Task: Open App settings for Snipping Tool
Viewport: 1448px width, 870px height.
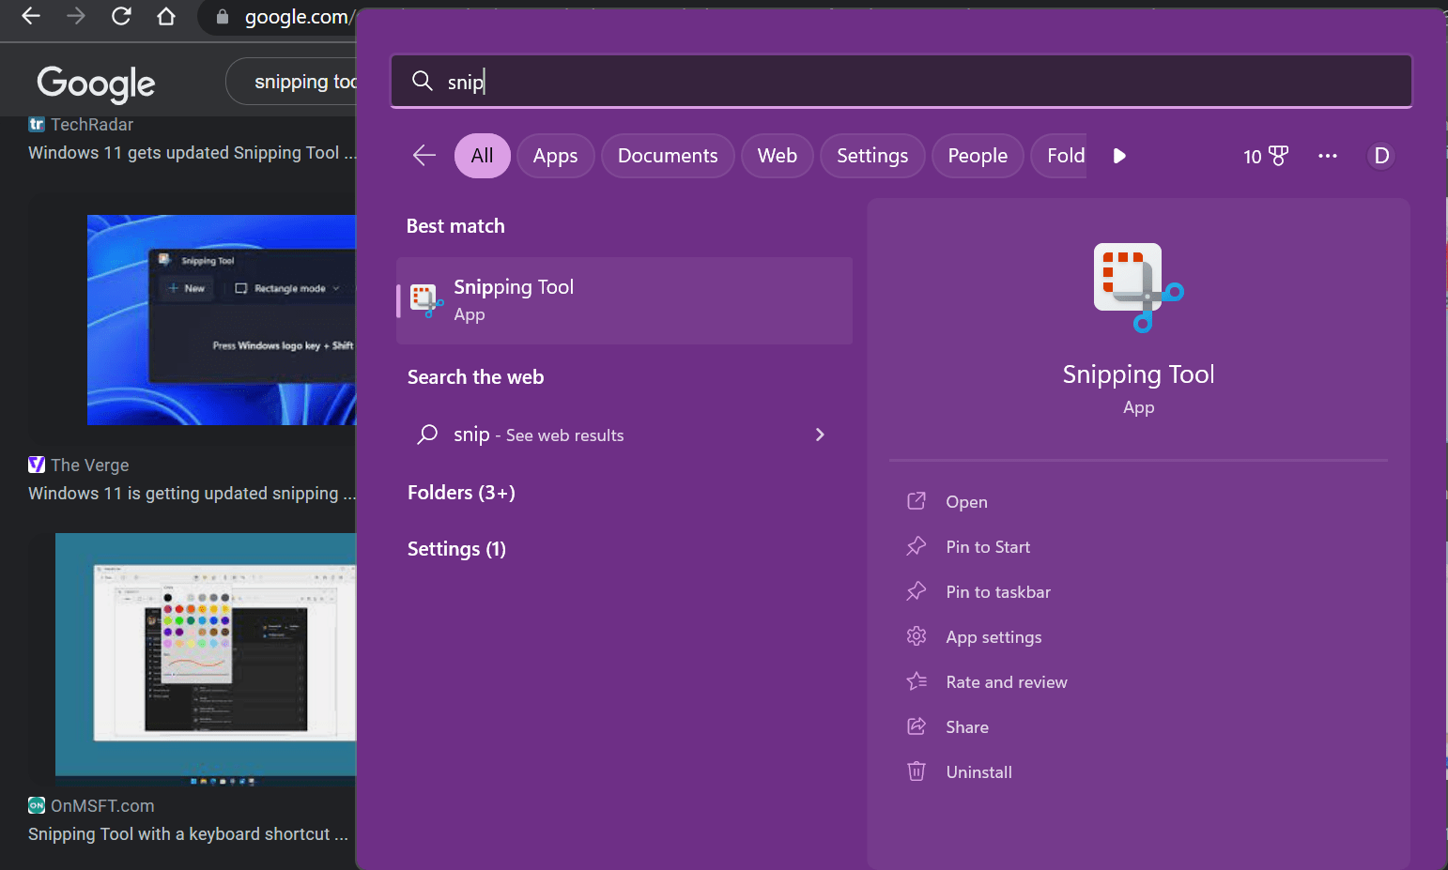Action: coord(994,637)
